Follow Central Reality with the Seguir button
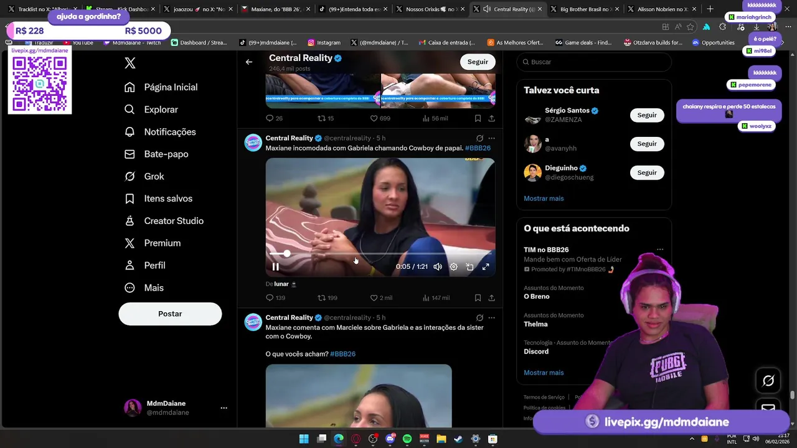 pyautogui.click(x=478, y=62)
